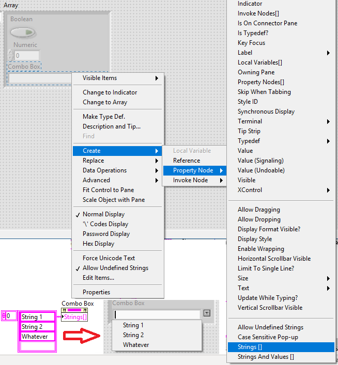Select Property Nodes[] property
Screen dimensions: 338x365
(281, 82)
